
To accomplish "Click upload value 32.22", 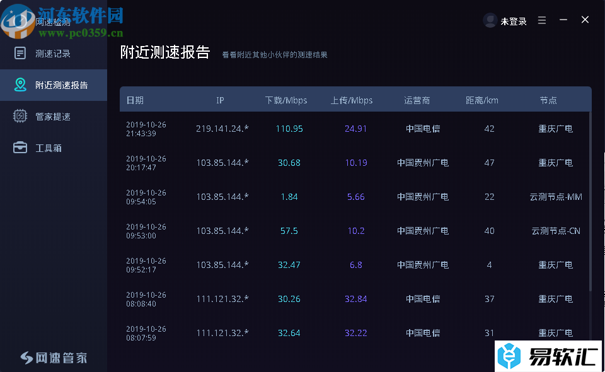I will (355, 333).
